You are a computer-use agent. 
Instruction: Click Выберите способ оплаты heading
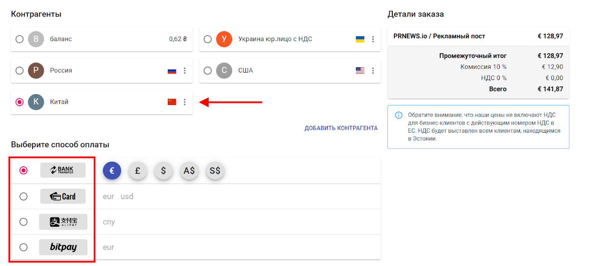coord(60,145)
